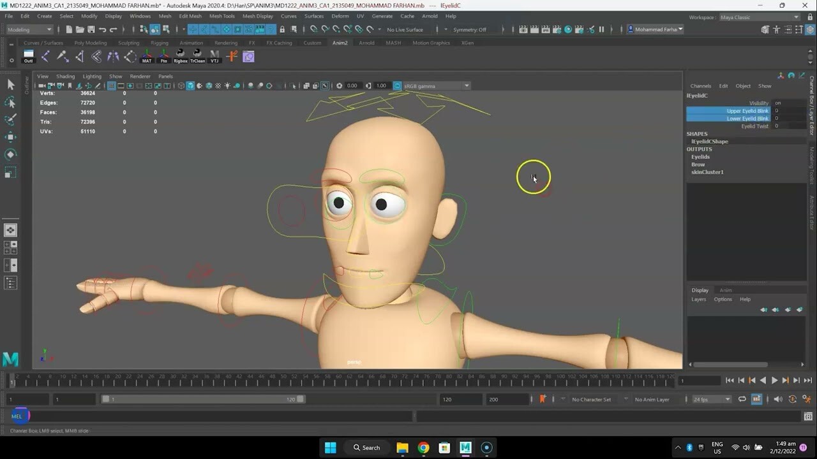This screenshot has width=817, height=459.
Task: Mute audio with the speaker icon
Action: tap(777, 399)
